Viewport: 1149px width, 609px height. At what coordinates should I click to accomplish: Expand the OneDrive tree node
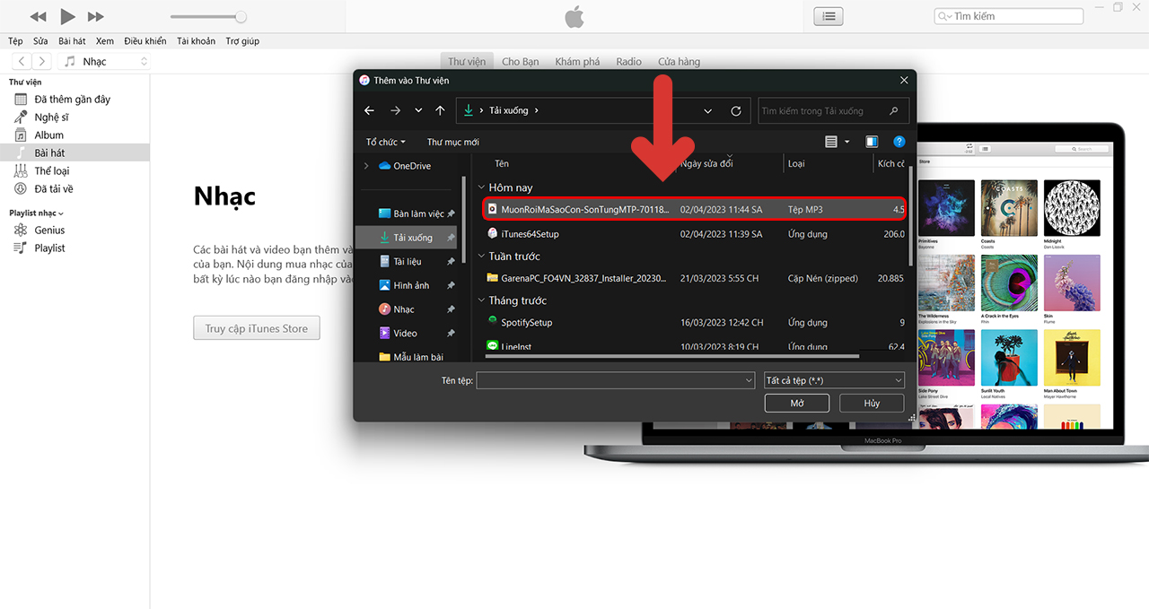(x=366, y=166)
